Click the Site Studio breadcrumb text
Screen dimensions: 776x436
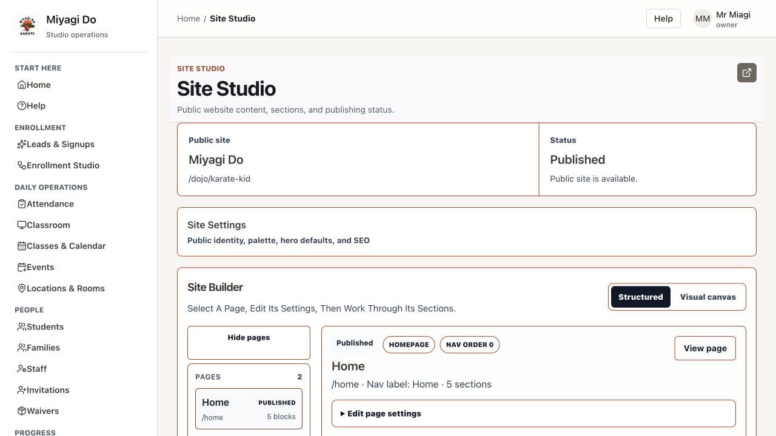(233, 19)
